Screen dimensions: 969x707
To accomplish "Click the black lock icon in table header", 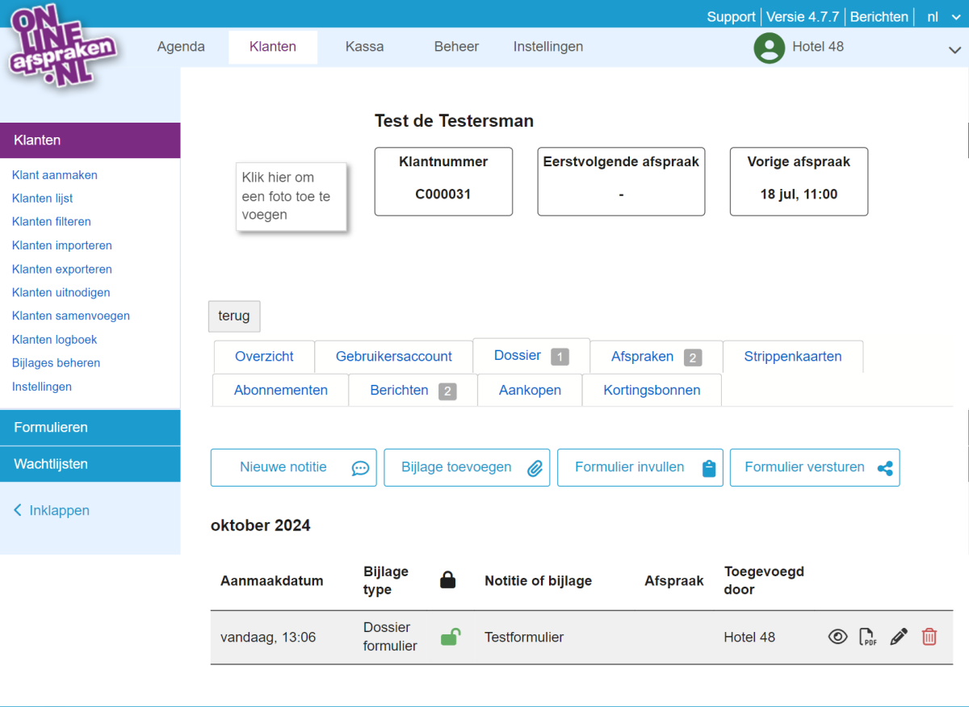I will click(447, 579).
